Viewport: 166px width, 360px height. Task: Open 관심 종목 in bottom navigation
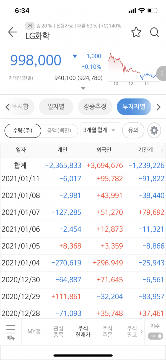(x=58, y=331)
